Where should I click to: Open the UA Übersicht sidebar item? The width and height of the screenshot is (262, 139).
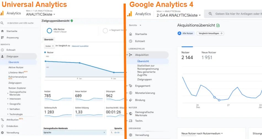point(14,62)
